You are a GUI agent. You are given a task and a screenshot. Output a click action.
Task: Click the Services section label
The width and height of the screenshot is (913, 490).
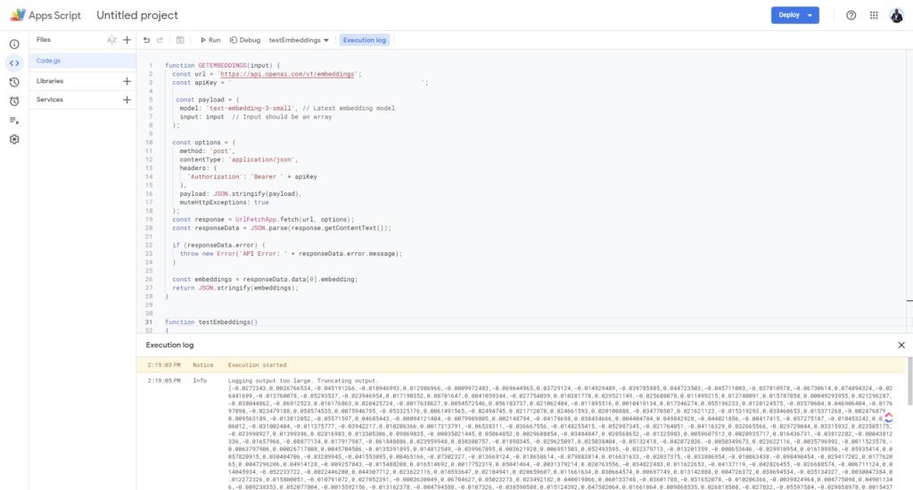50,100
